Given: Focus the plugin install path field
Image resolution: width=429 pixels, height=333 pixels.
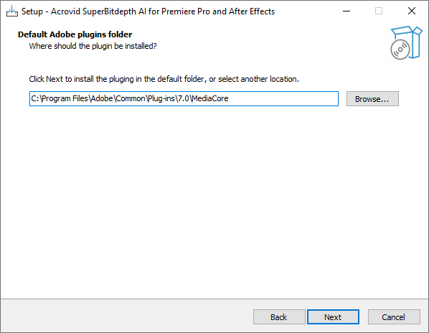Looking at the screenshot, I should (x=184, y=99).
